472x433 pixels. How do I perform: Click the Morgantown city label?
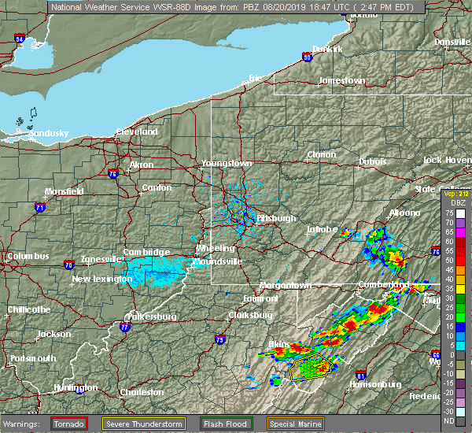pyautogui.click(x=285, y=285)
